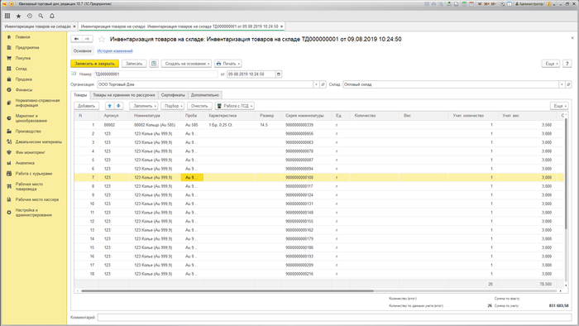This screenshot has height=326, width=579.
Task: Switch to Товары на хранении по рассрочке tab
Action: point(124,95)
